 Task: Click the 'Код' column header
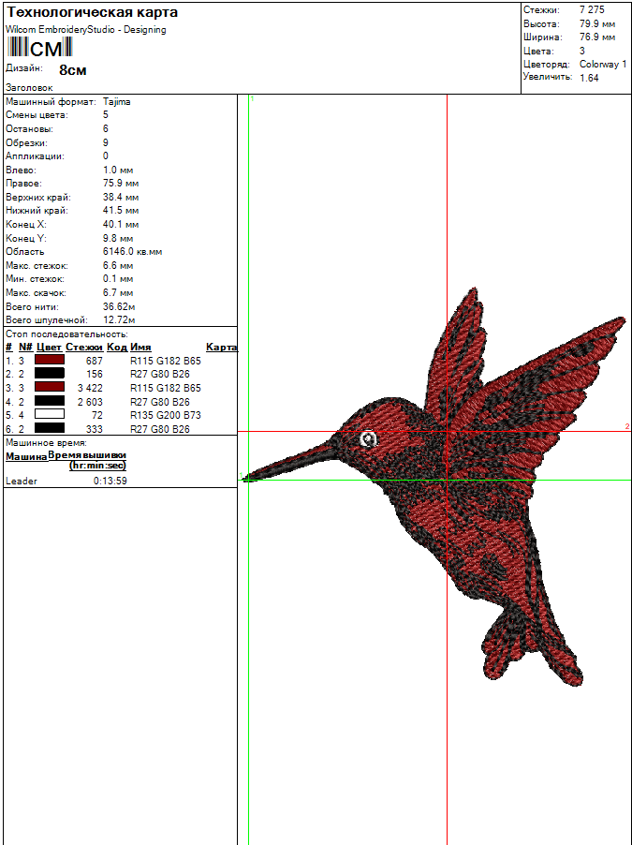coord(116,348)
